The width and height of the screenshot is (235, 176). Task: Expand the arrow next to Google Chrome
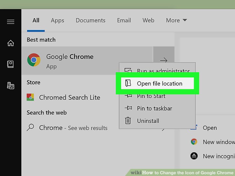coord(164,60)
